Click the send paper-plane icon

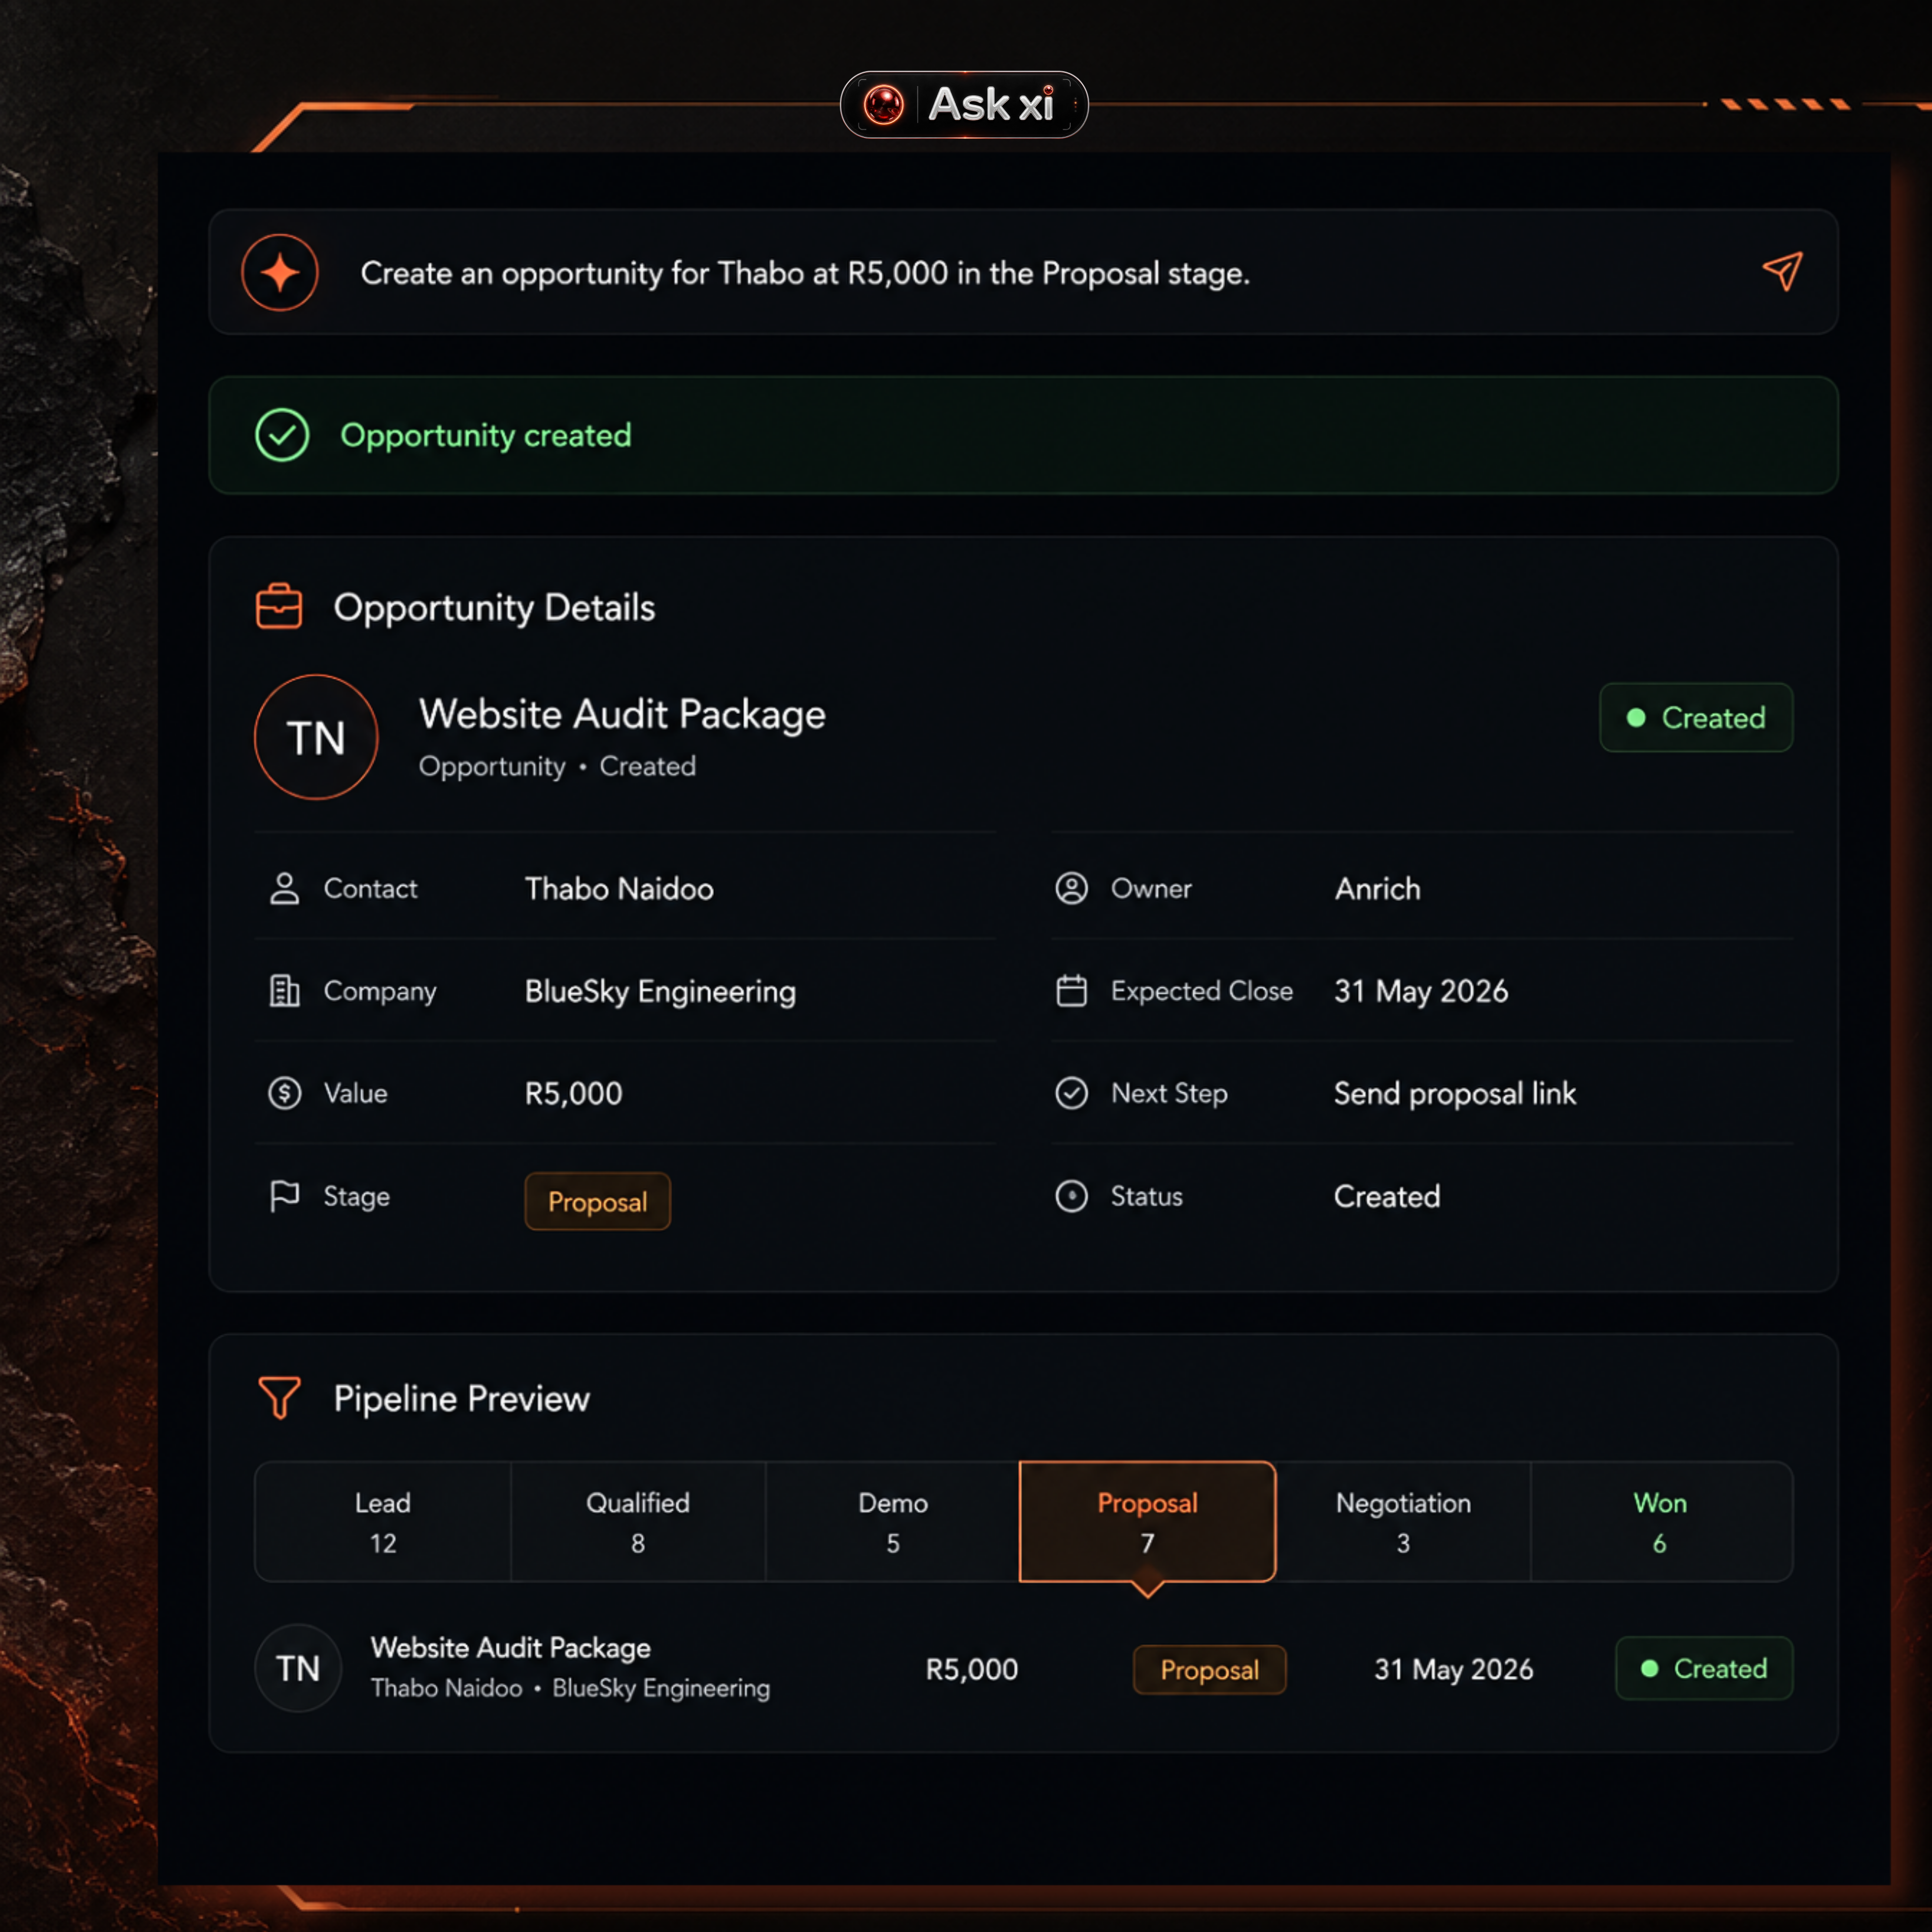coord(1782,271)
